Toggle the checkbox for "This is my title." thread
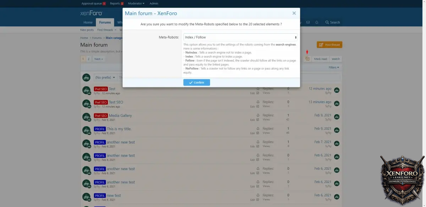426x207 pixels. [258, 133]
